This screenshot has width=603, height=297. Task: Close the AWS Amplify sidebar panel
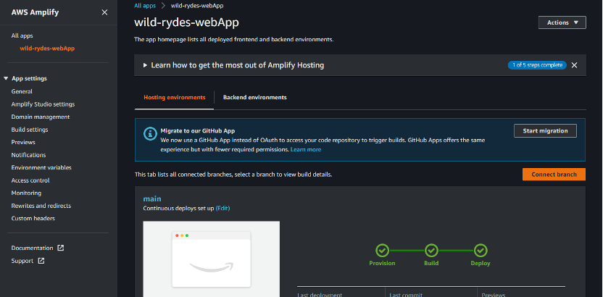click(104, 12)
